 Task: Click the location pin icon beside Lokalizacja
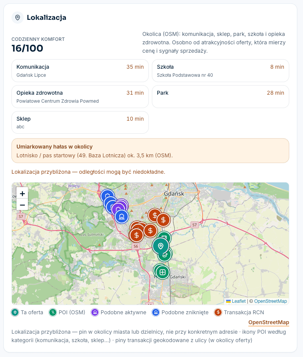click(x=18, y=18)
